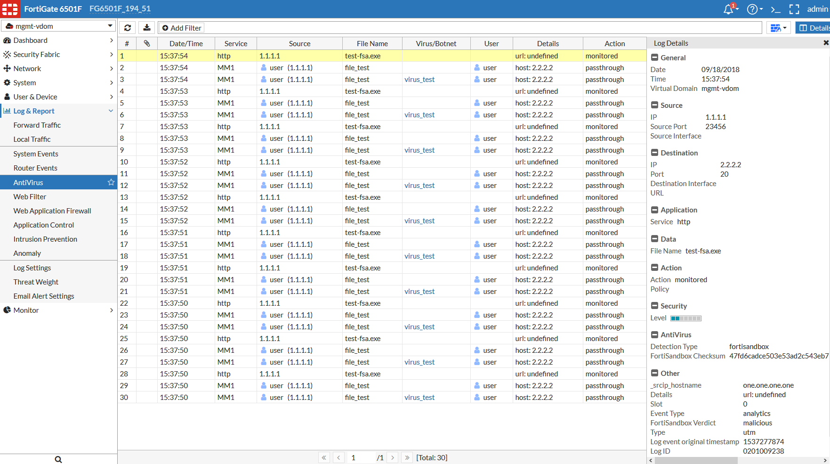Viewport: 830px width, 464px height.
Task: Click user icon in row 2 Source
Action: coord(264,68)
